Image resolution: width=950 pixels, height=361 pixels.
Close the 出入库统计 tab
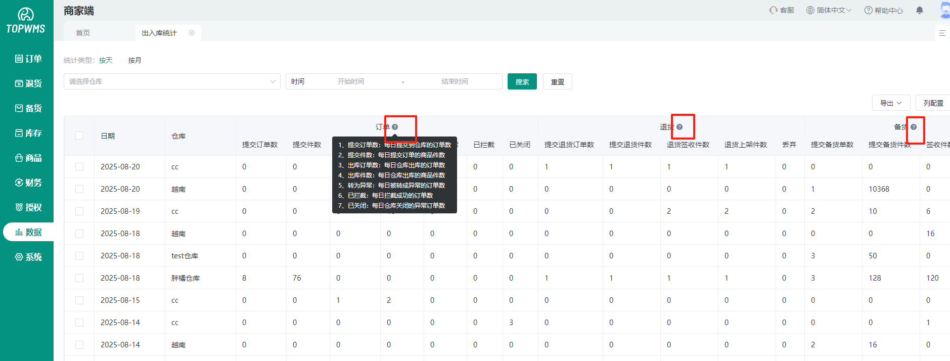point(192,33)
